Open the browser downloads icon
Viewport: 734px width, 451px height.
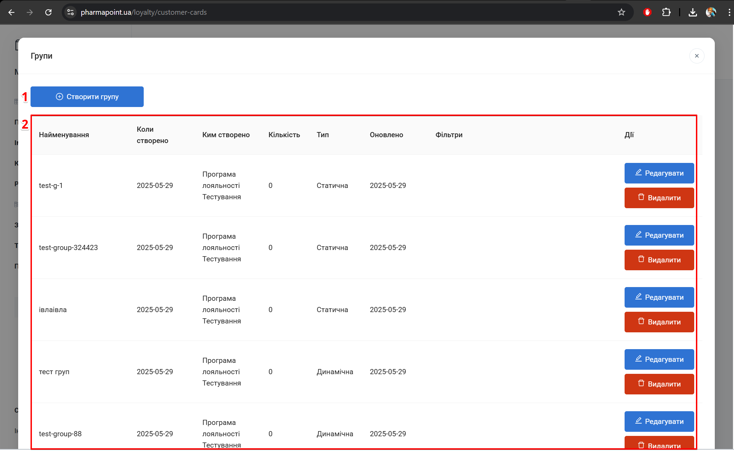(692, 12)
